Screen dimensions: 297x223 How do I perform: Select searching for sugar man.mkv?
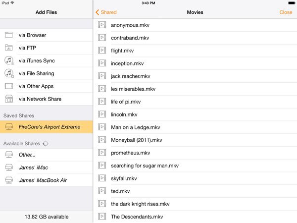[195, 166]
